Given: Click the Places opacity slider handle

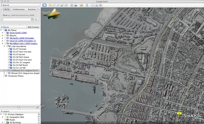Looking at the screenshot, I should 19,107.
